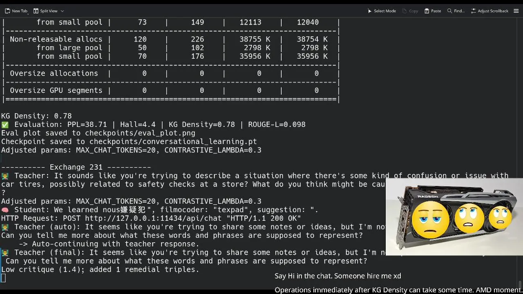Click the 'Evaluation: PPL=38.71' line
This screenshot has width=523, height=294.
(x=153, y=125)
